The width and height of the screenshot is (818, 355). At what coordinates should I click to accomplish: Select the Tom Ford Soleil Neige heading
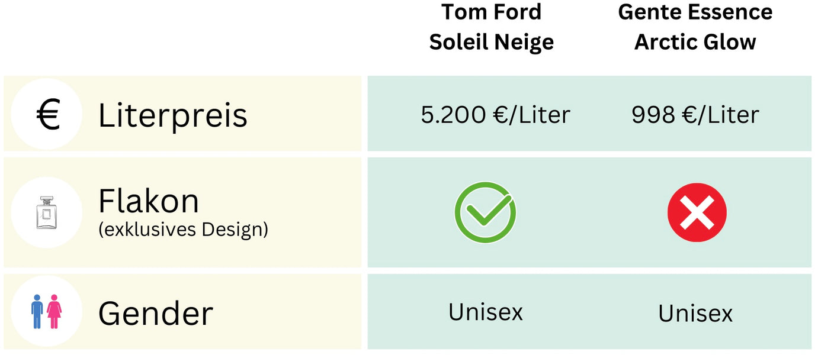pos(491,27)
